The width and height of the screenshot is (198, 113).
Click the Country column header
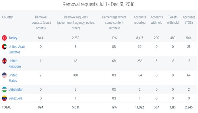pyautogui.click(x=7, y=17)
